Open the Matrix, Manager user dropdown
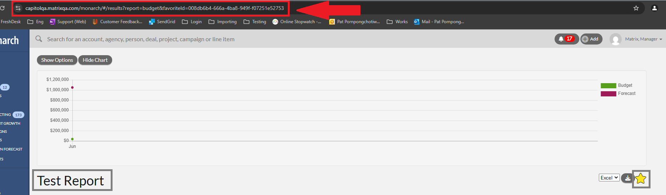The image size is (666, 195). point(643,39)
